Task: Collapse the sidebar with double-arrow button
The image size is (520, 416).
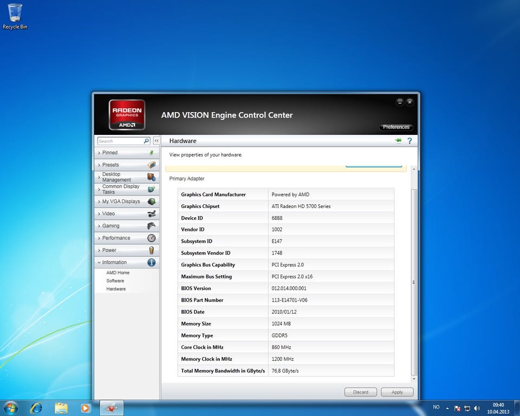Action: point(157,141)
